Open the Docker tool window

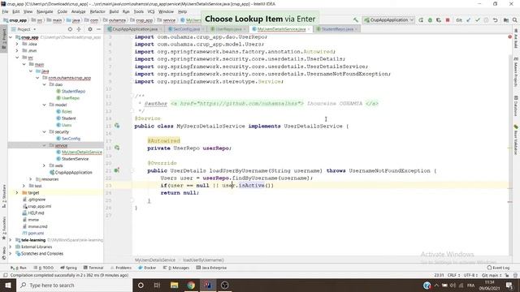point(147,268)
